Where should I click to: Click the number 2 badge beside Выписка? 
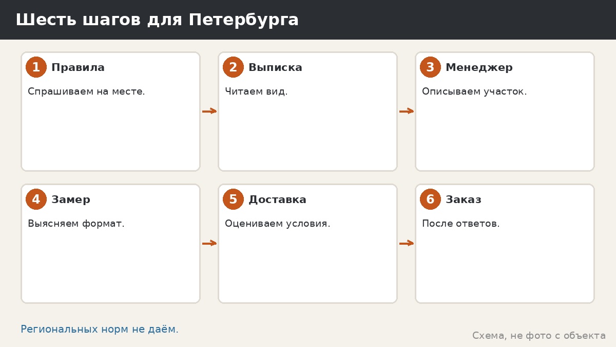(233, 67)
